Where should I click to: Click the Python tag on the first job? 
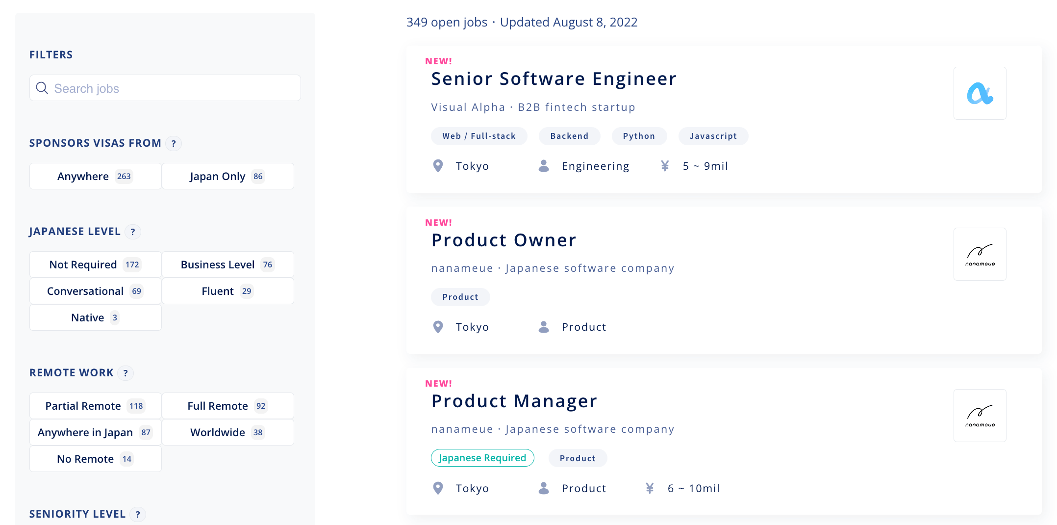coord(639,136)
